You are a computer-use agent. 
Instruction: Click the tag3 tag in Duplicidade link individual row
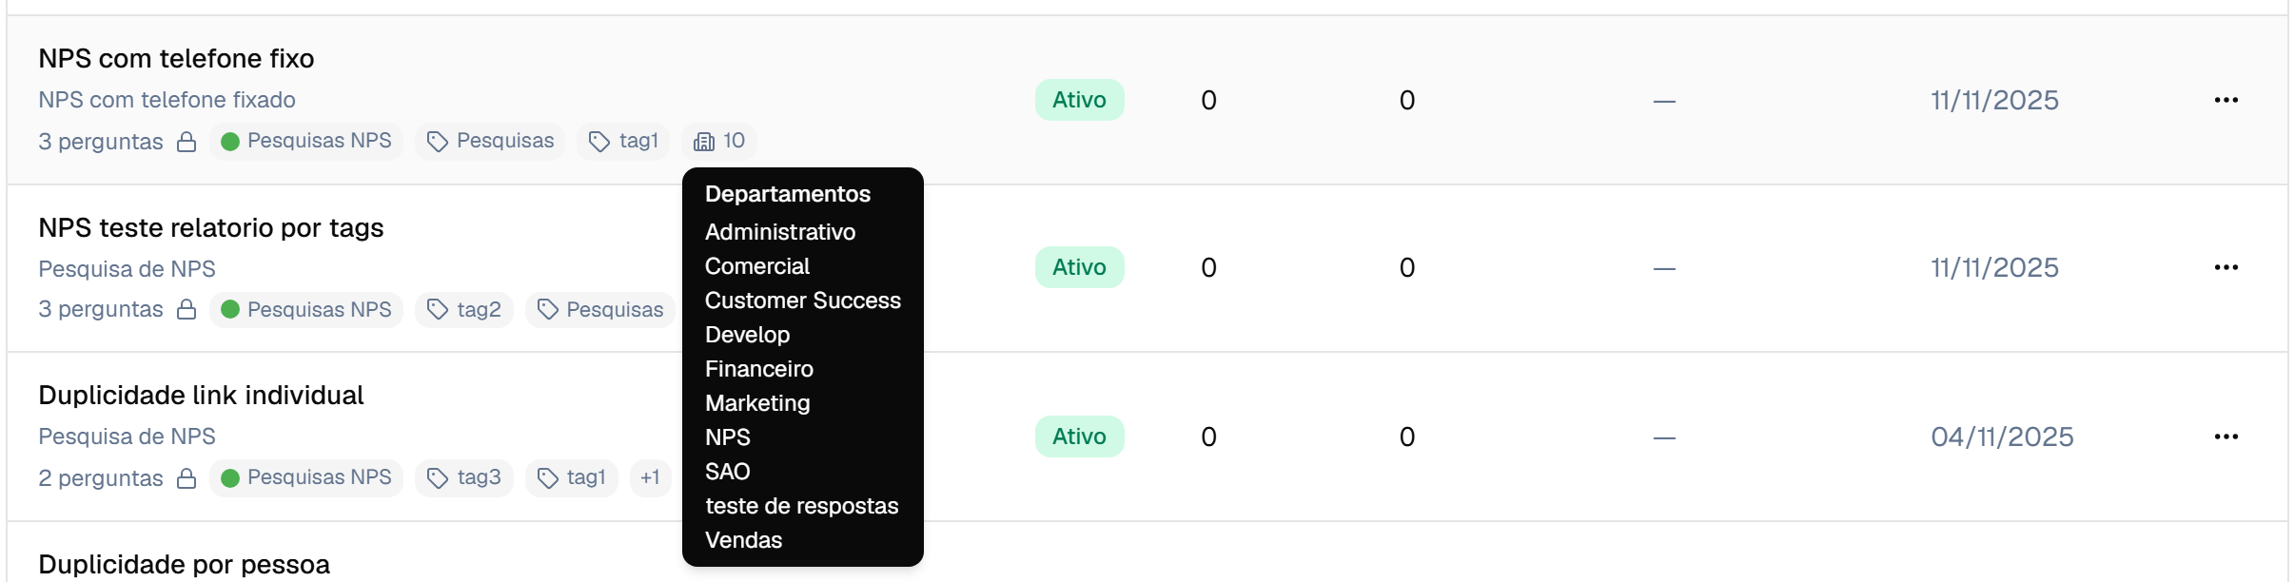pos(464,477)
